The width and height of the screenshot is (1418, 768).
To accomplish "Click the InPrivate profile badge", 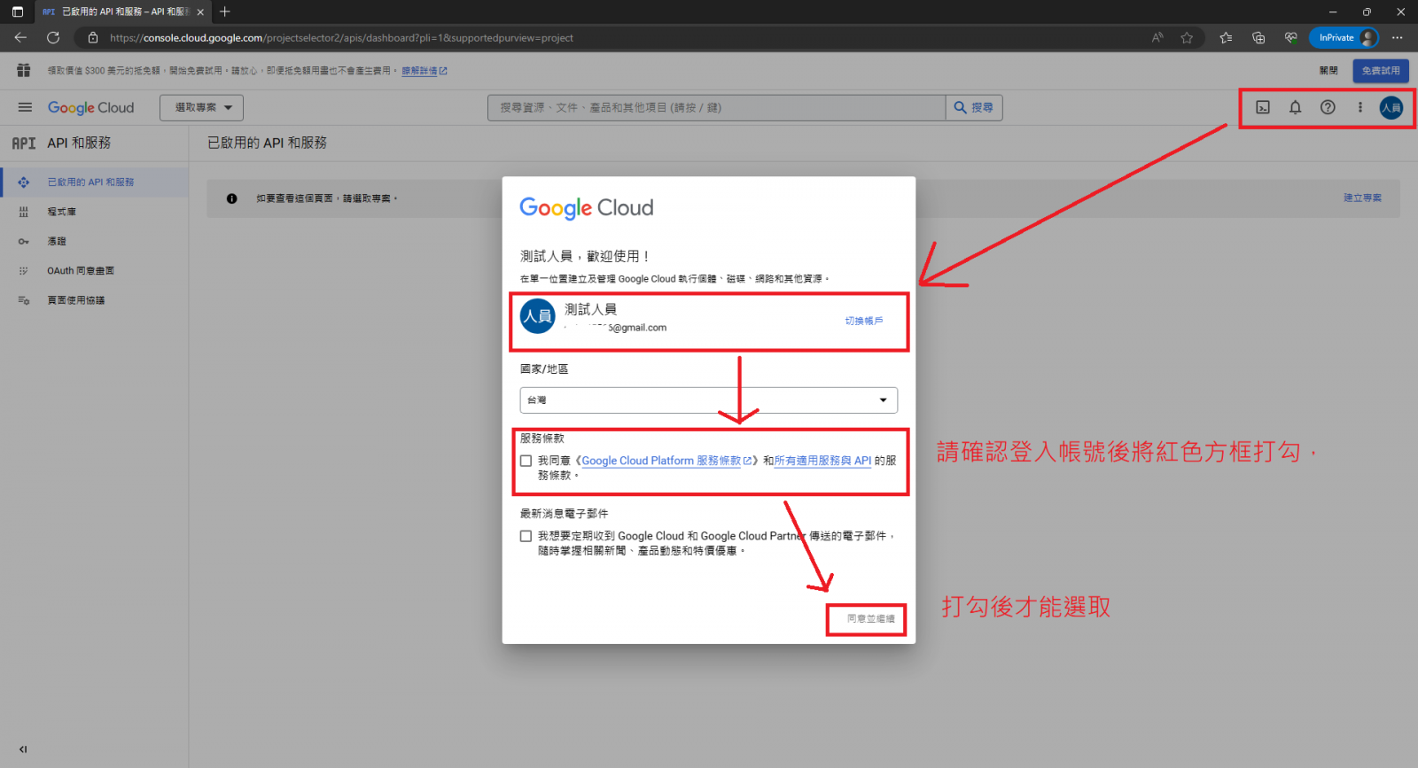I will [x=1344, y=37].
